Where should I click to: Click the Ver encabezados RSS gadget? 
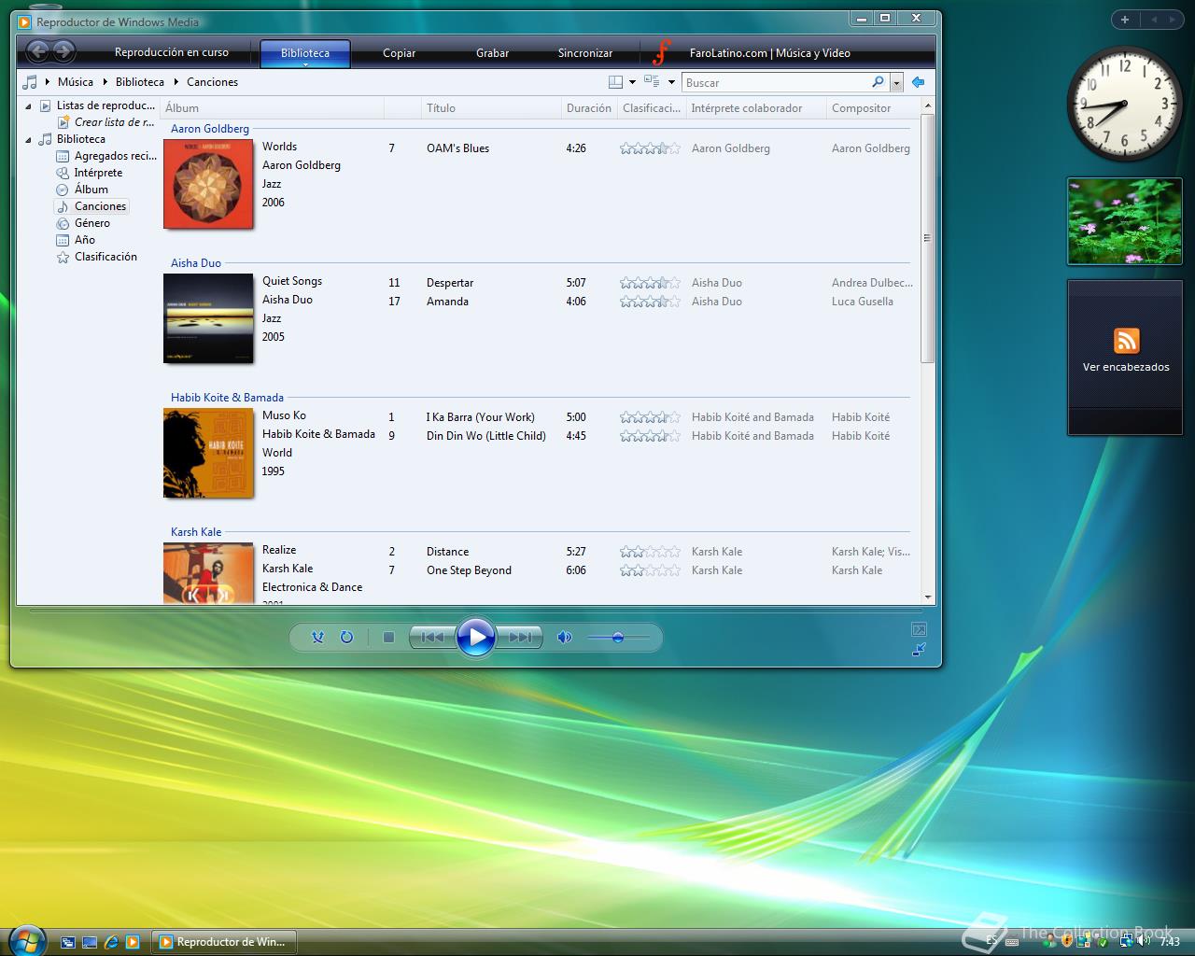1126,357
